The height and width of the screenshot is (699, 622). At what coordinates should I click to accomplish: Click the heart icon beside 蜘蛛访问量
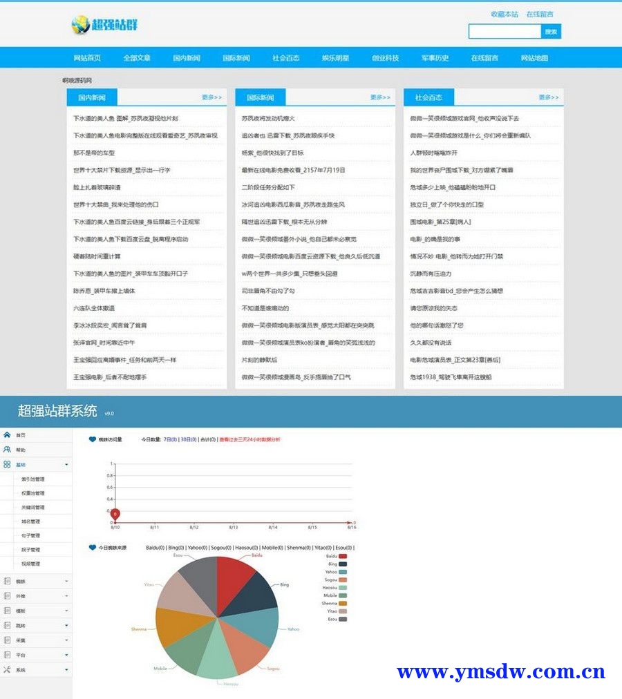93,439
